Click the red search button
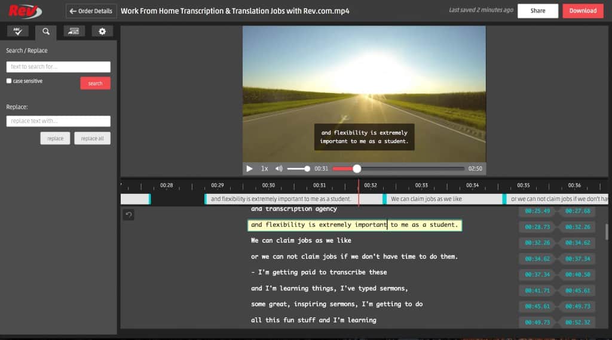 click(95, 84)
